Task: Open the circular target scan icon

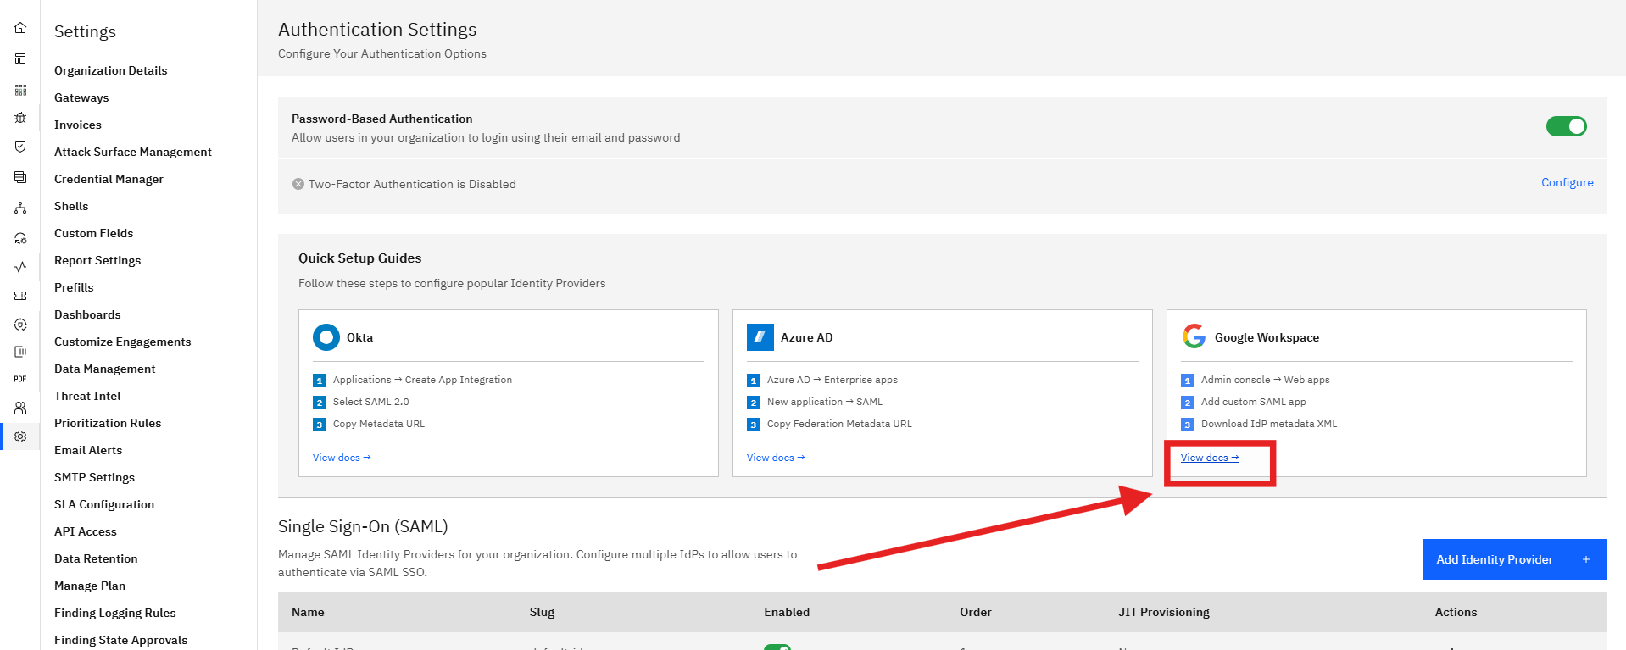Action: pos(20,325)
